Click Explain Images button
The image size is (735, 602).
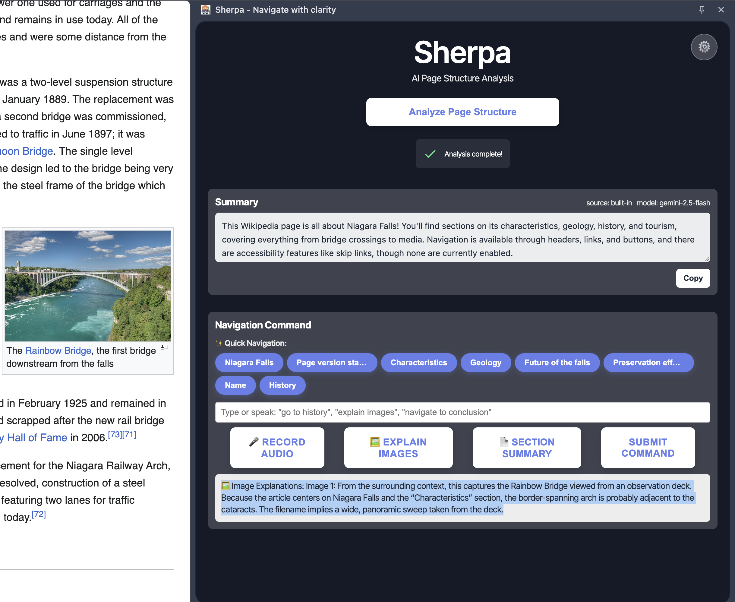click(x=398, y=447)
